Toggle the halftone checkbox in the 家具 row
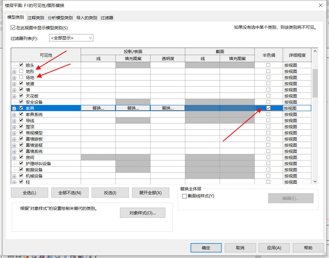 (x=268, y=108)
